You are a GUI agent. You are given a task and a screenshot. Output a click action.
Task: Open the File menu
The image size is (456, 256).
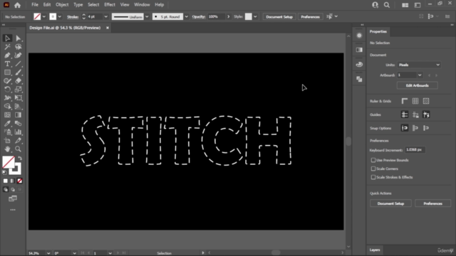(x=35, y=5)
